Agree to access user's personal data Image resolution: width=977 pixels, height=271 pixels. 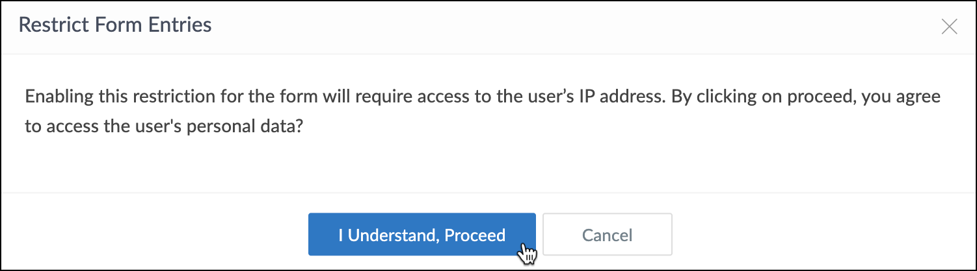(x=422, y=235)
